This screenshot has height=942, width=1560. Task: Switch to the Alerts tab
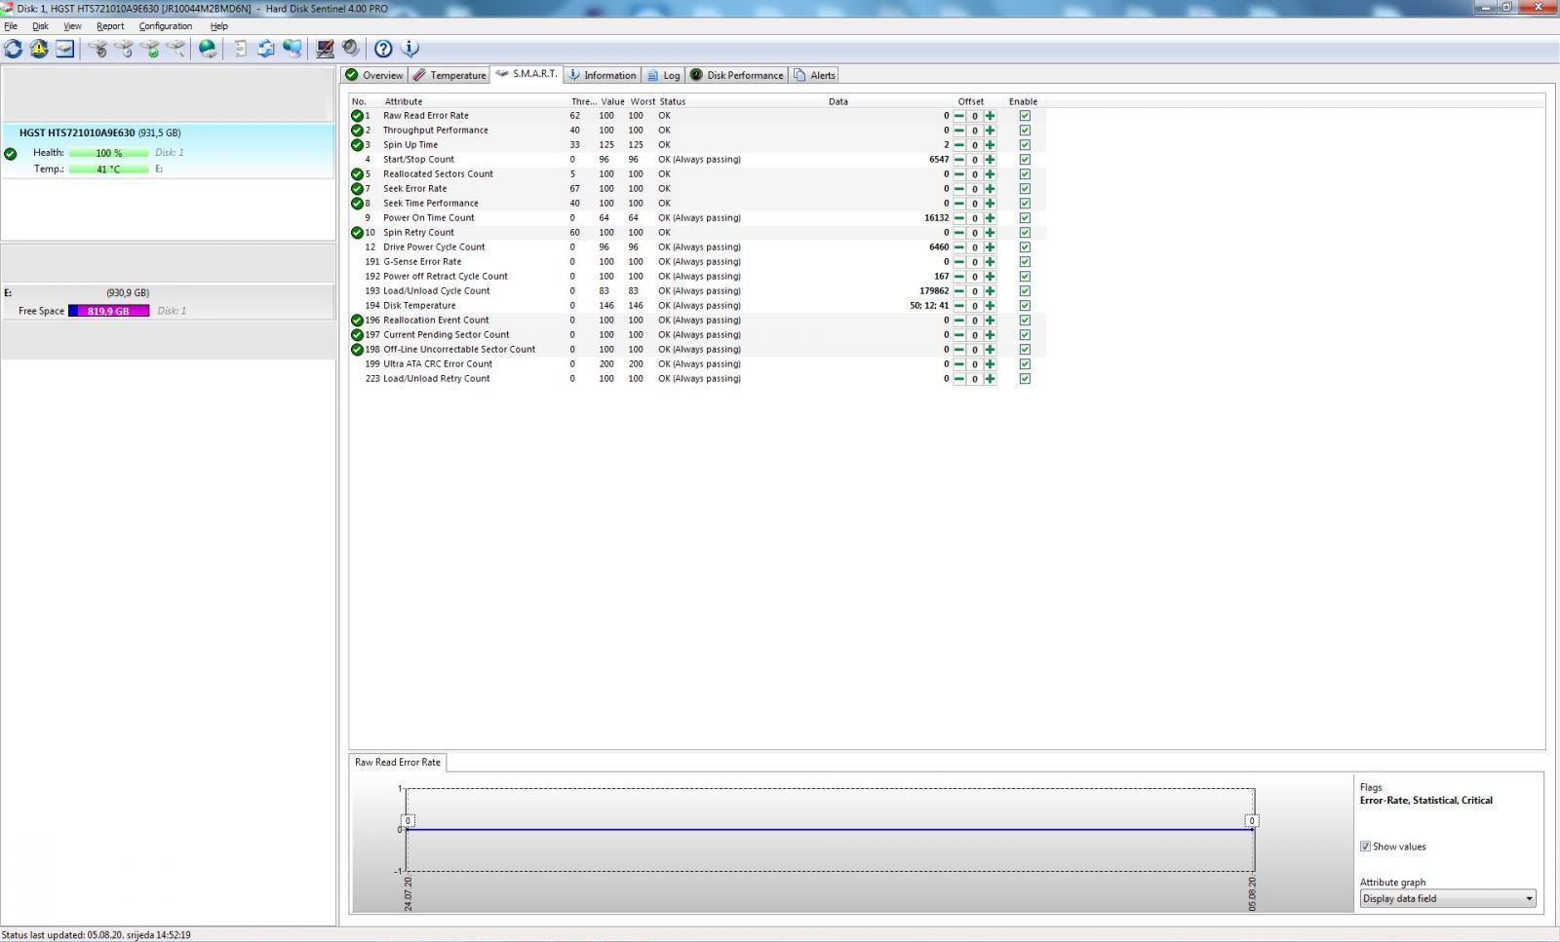814,75
